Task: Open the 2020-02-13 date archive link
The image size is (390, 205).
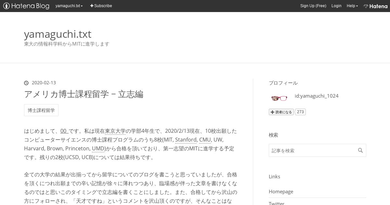Action: [x=44, y=83]
